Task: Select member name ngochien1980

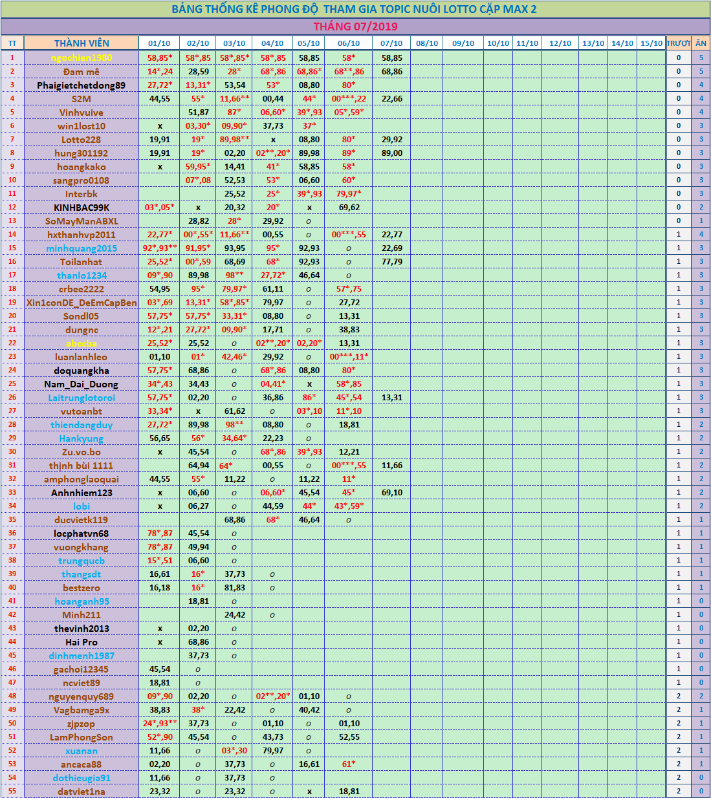Action: click(82, 58)
